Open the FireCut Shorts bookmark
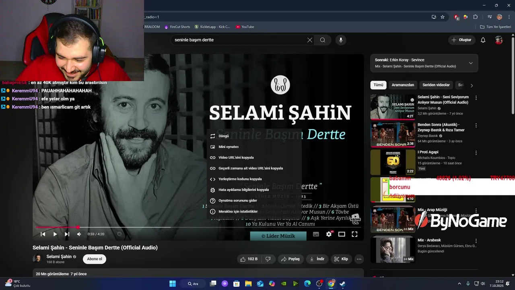515x290 pixels. [x=177, y=27]
